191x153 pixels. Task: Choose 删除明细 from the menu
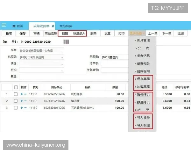point(142,71)
